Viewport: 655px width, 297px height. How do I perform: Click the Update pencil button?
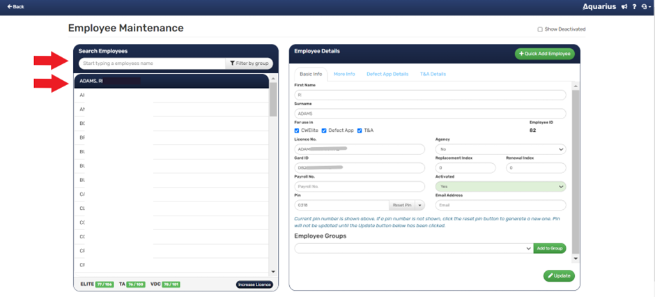pos(559,276)
